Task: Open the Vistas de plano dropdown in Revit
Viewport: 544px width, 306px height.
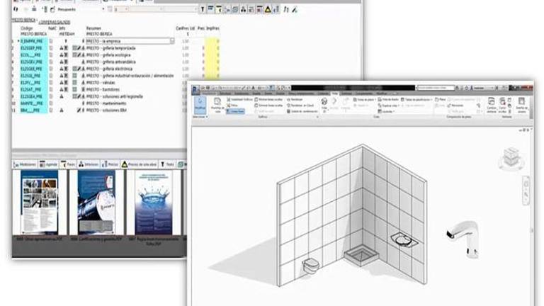Action: click(x=365, y=100)
